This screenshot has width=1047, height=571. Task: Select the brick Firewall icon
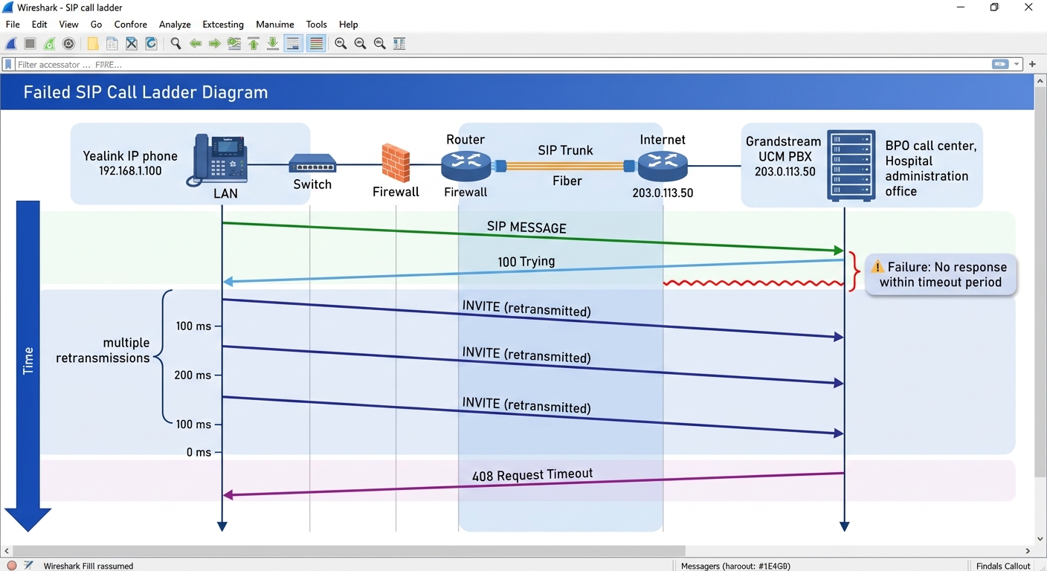coord(396,163)
